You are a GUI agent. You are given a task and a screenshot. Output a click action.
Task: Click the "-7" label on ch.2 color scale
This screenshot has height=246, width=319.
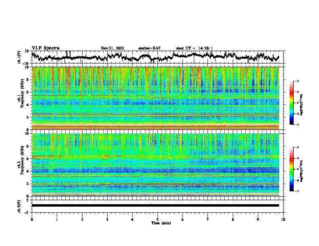(297, 191)
